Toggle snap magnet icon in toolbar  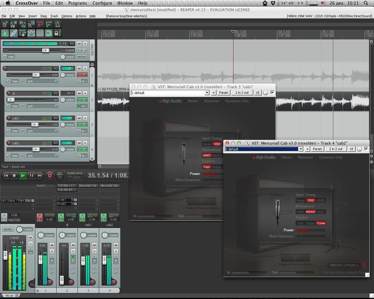[49, 33]
